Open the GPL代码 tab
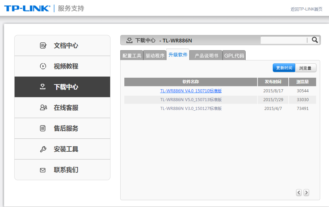This screenshot has height=207, width=329. 234,56
